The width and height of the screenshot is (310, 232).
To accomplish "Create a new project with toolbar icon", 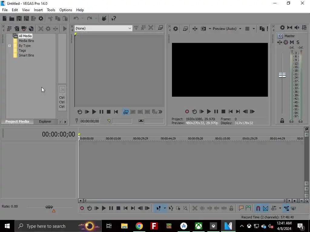I will (5, 18).
